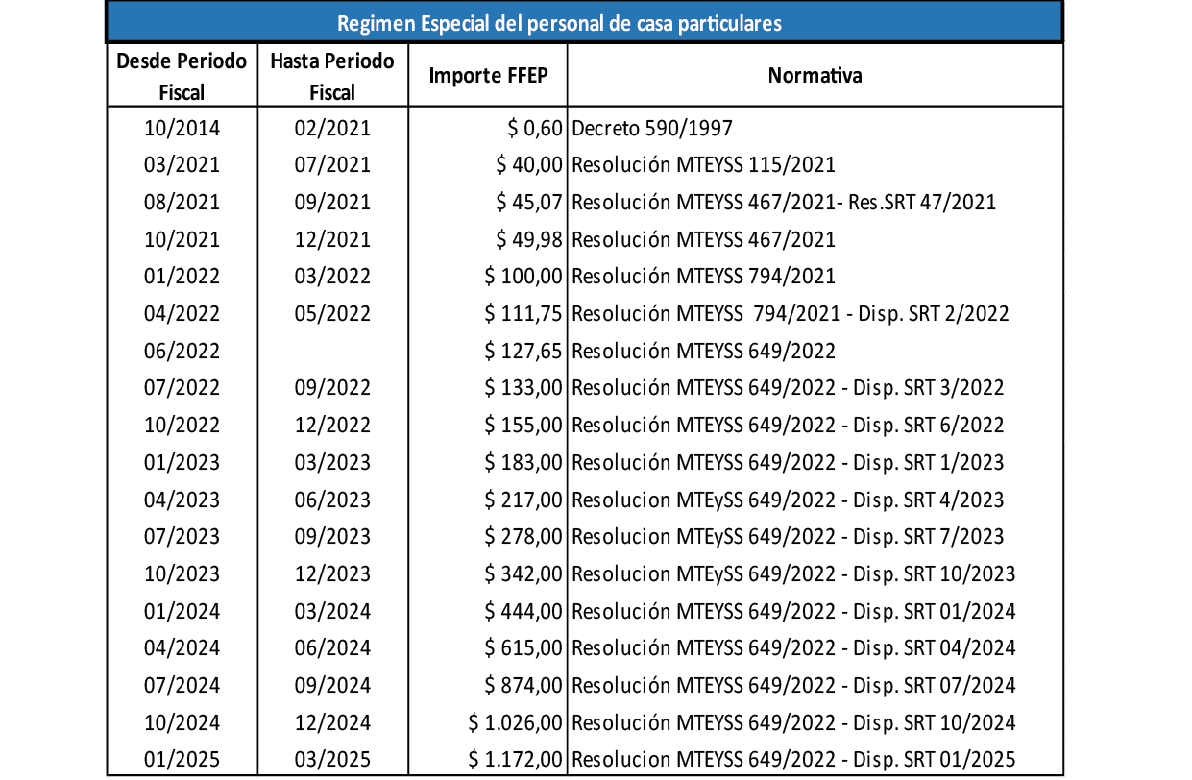This screenshot has height=780, width=1192.
Task: Select the cell 'Decreto 590/1997'
Action: (653, 128)
